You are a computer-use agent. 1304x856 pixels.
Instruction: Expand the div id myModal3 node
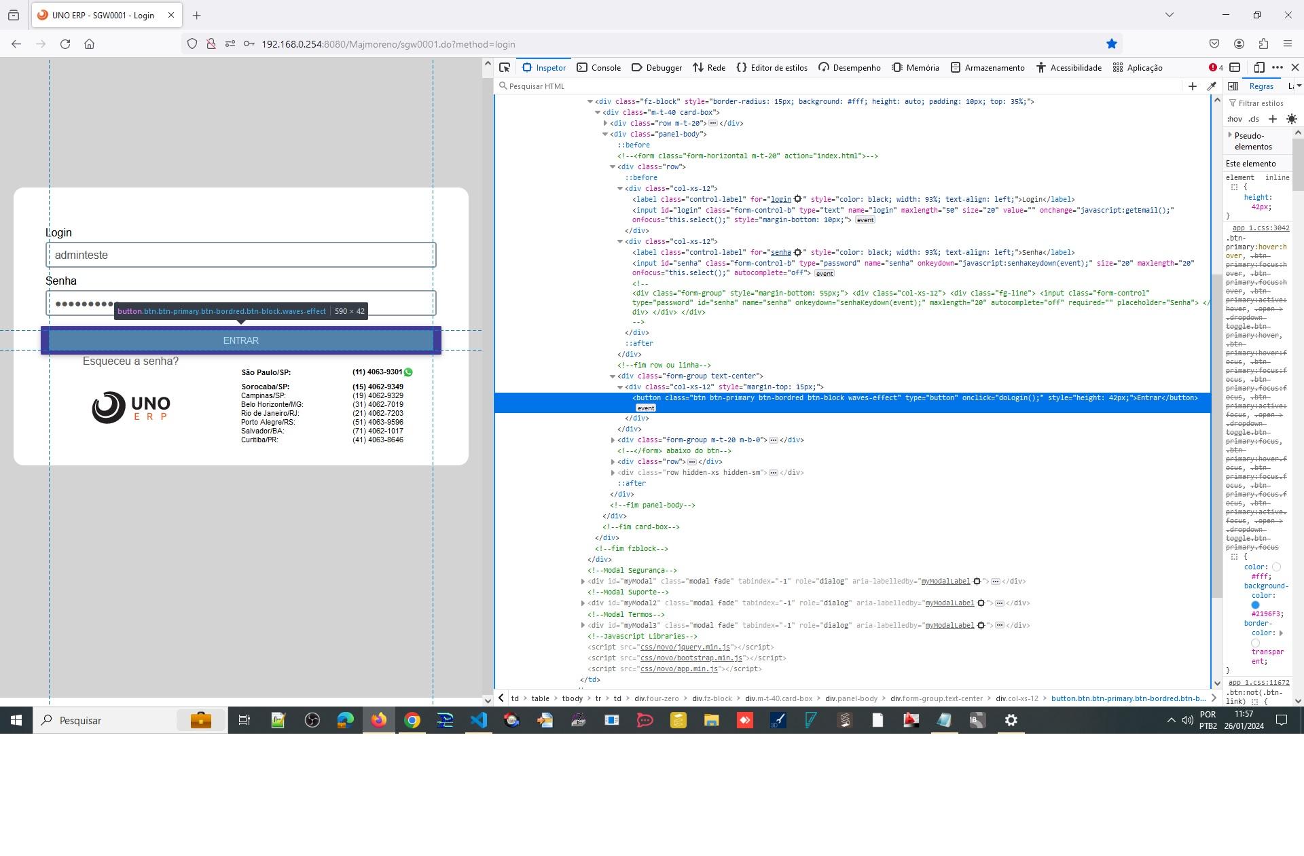point(583,626)
